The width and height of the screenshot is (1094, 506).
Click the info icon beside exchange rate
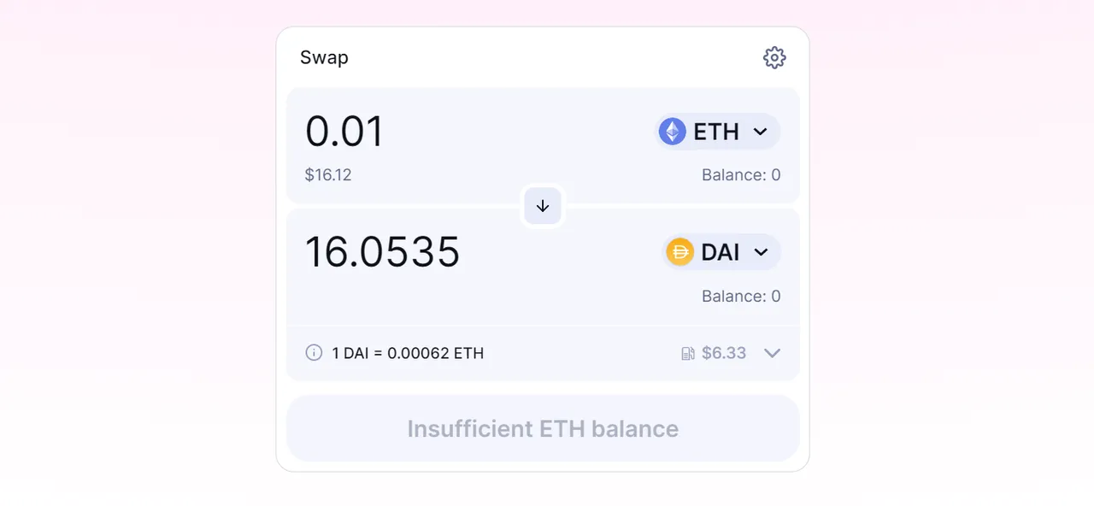pyautogui.click(x=314, y=353)
